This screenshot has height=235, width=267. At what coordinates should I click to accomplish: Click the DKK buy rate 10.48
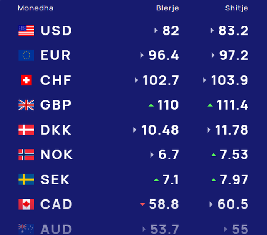[x=160, y=130]
